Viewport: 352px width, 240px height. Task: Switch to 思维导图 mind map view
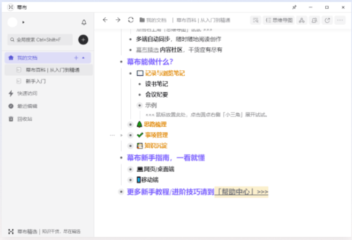279,20
